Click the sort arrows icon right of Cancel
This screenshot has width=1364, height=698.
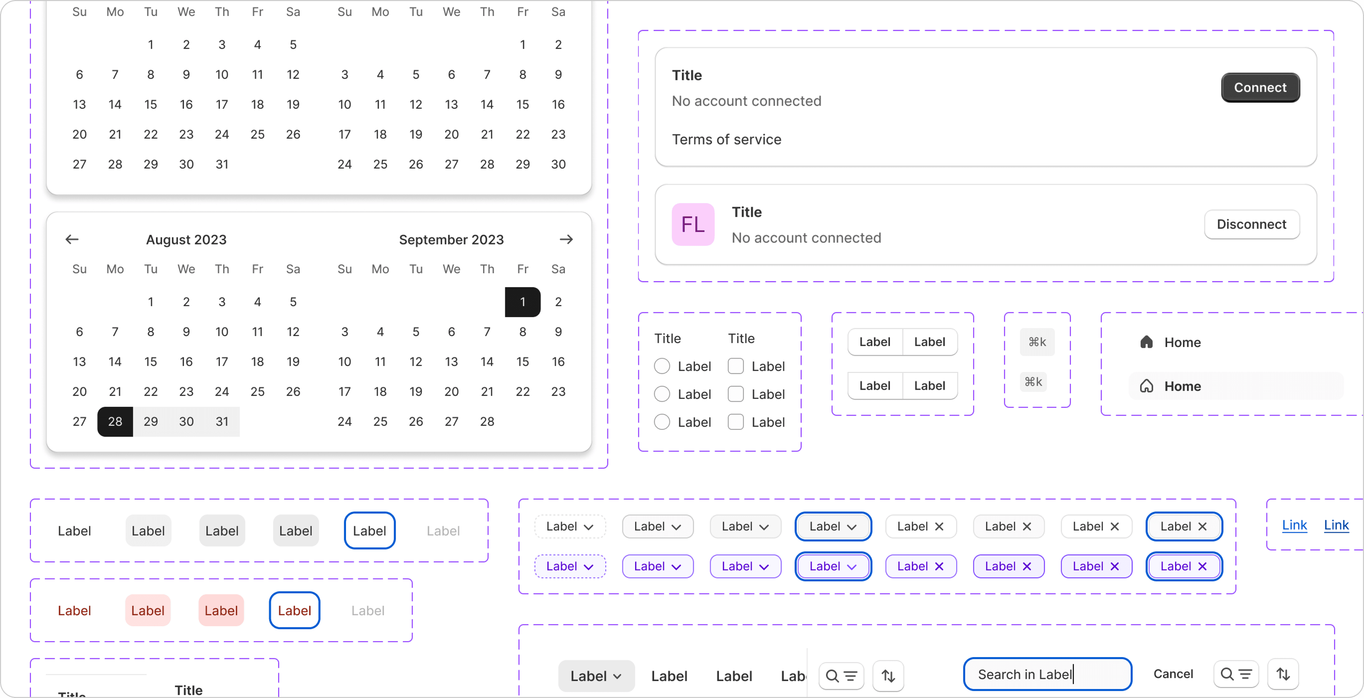point(1282,674)
